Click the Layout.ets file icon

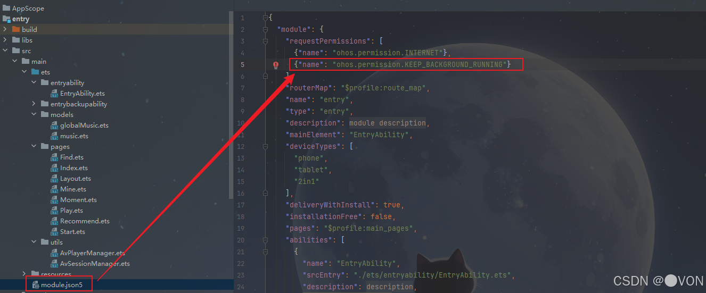click(54, 179)
